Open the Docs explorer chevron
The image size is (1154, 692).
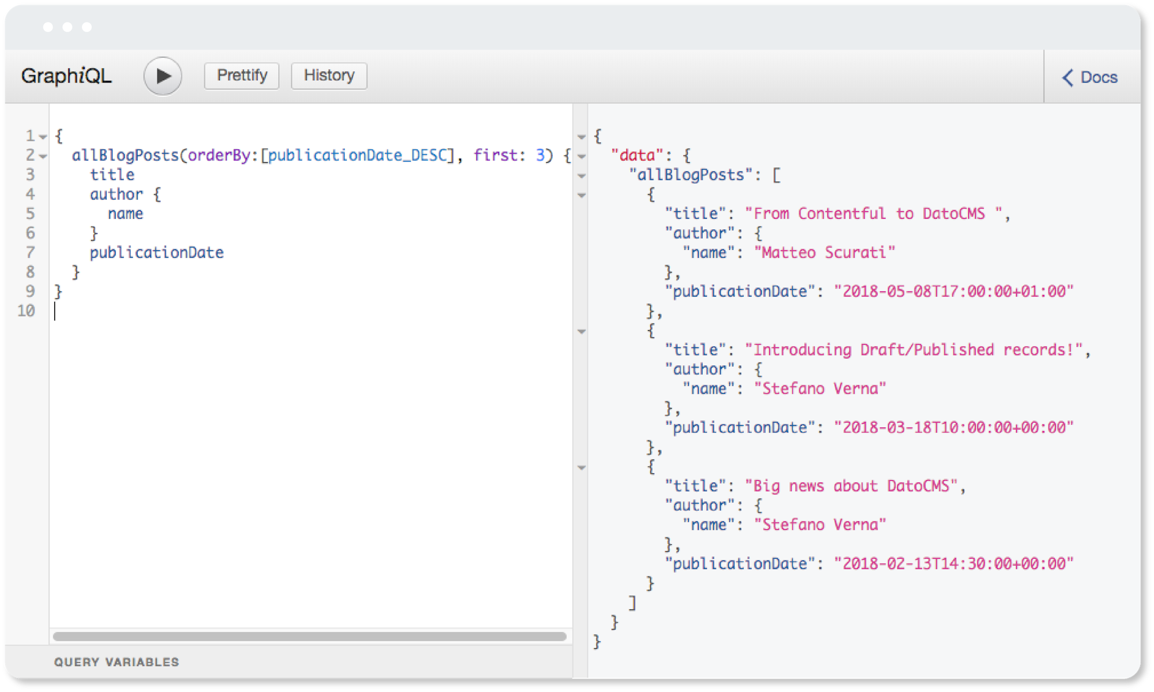[x=1069, y=77]
